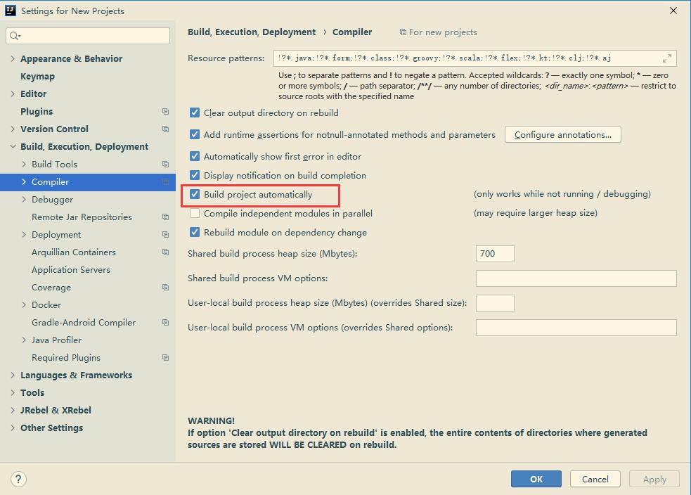This screenshot has width=691, height=495.
Task: Open the Plugins settings page
Action: tap(37, 112)
